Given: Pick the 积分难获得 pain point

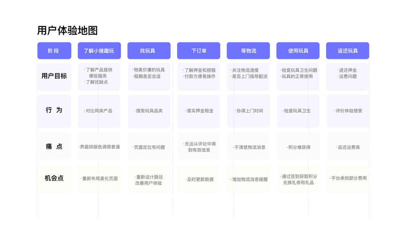Looking at the screenshot, I should point(298,146).
